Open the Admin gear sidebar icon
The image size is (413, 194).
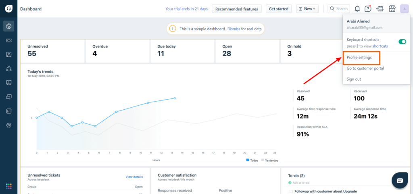[x=9, y=125]
